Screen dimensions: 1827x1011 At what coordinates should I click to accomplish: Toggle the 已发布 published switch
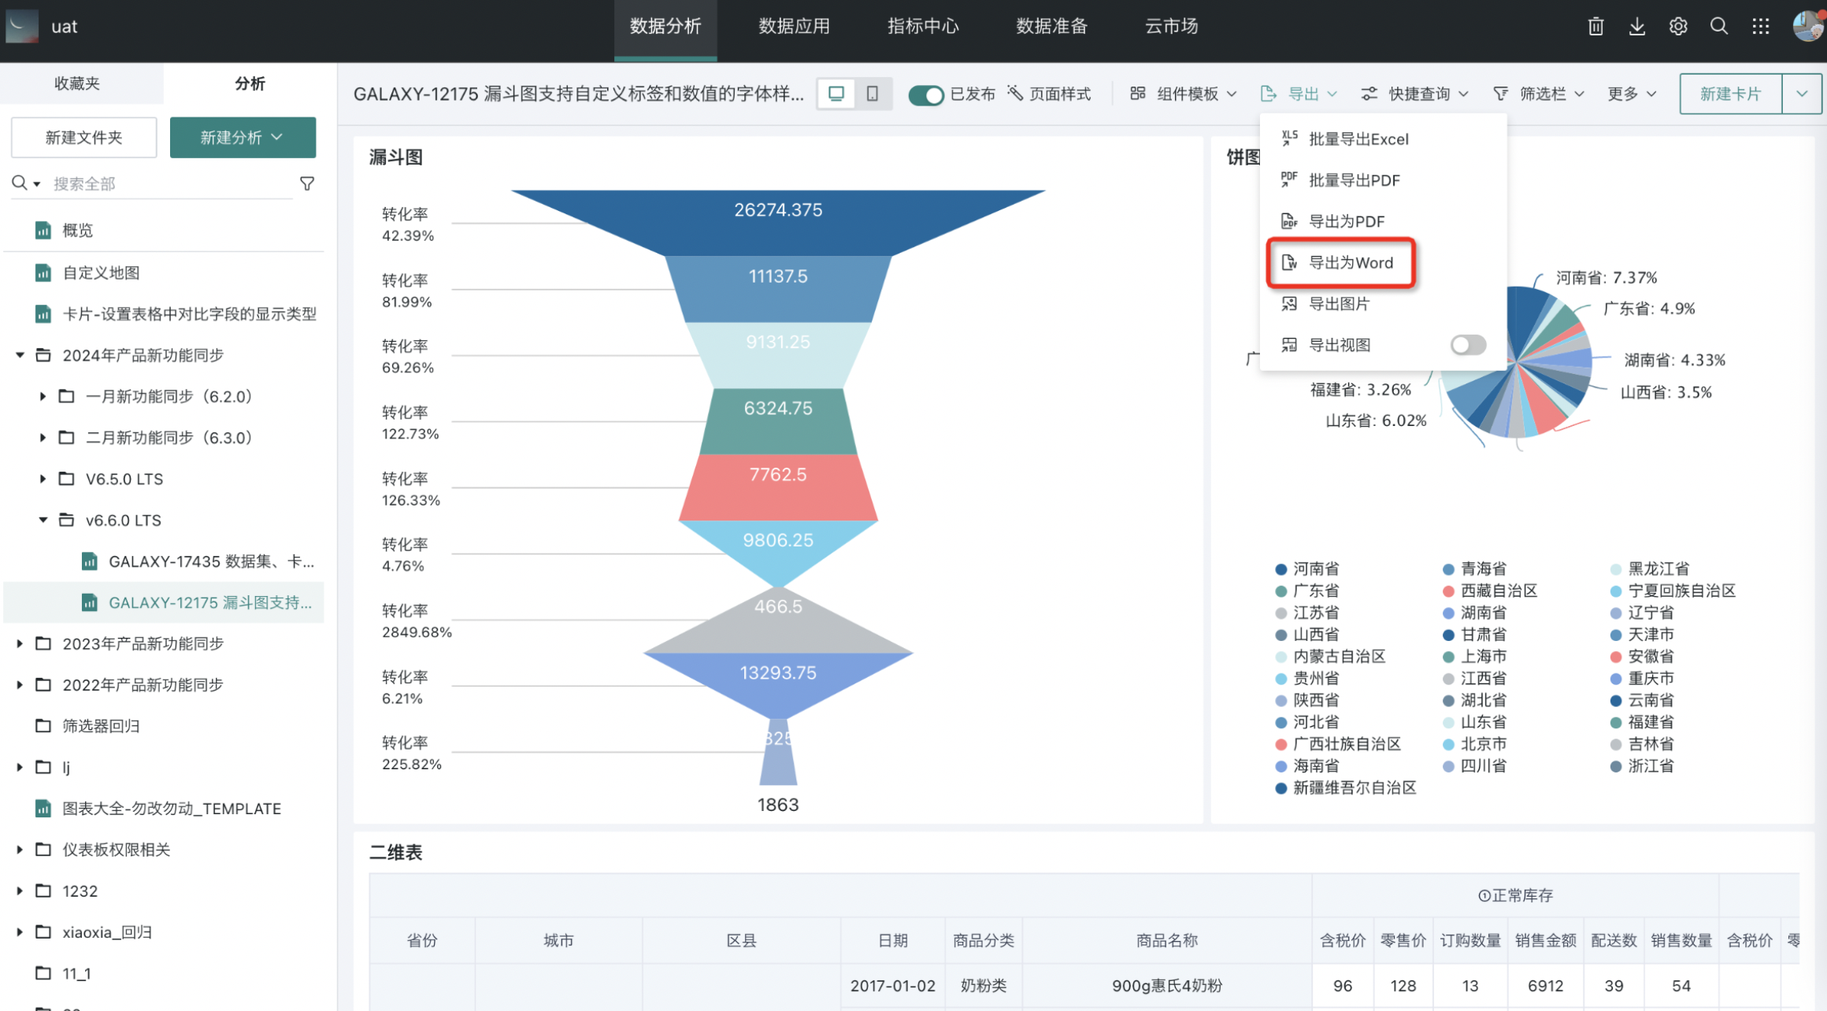point(925,94)
